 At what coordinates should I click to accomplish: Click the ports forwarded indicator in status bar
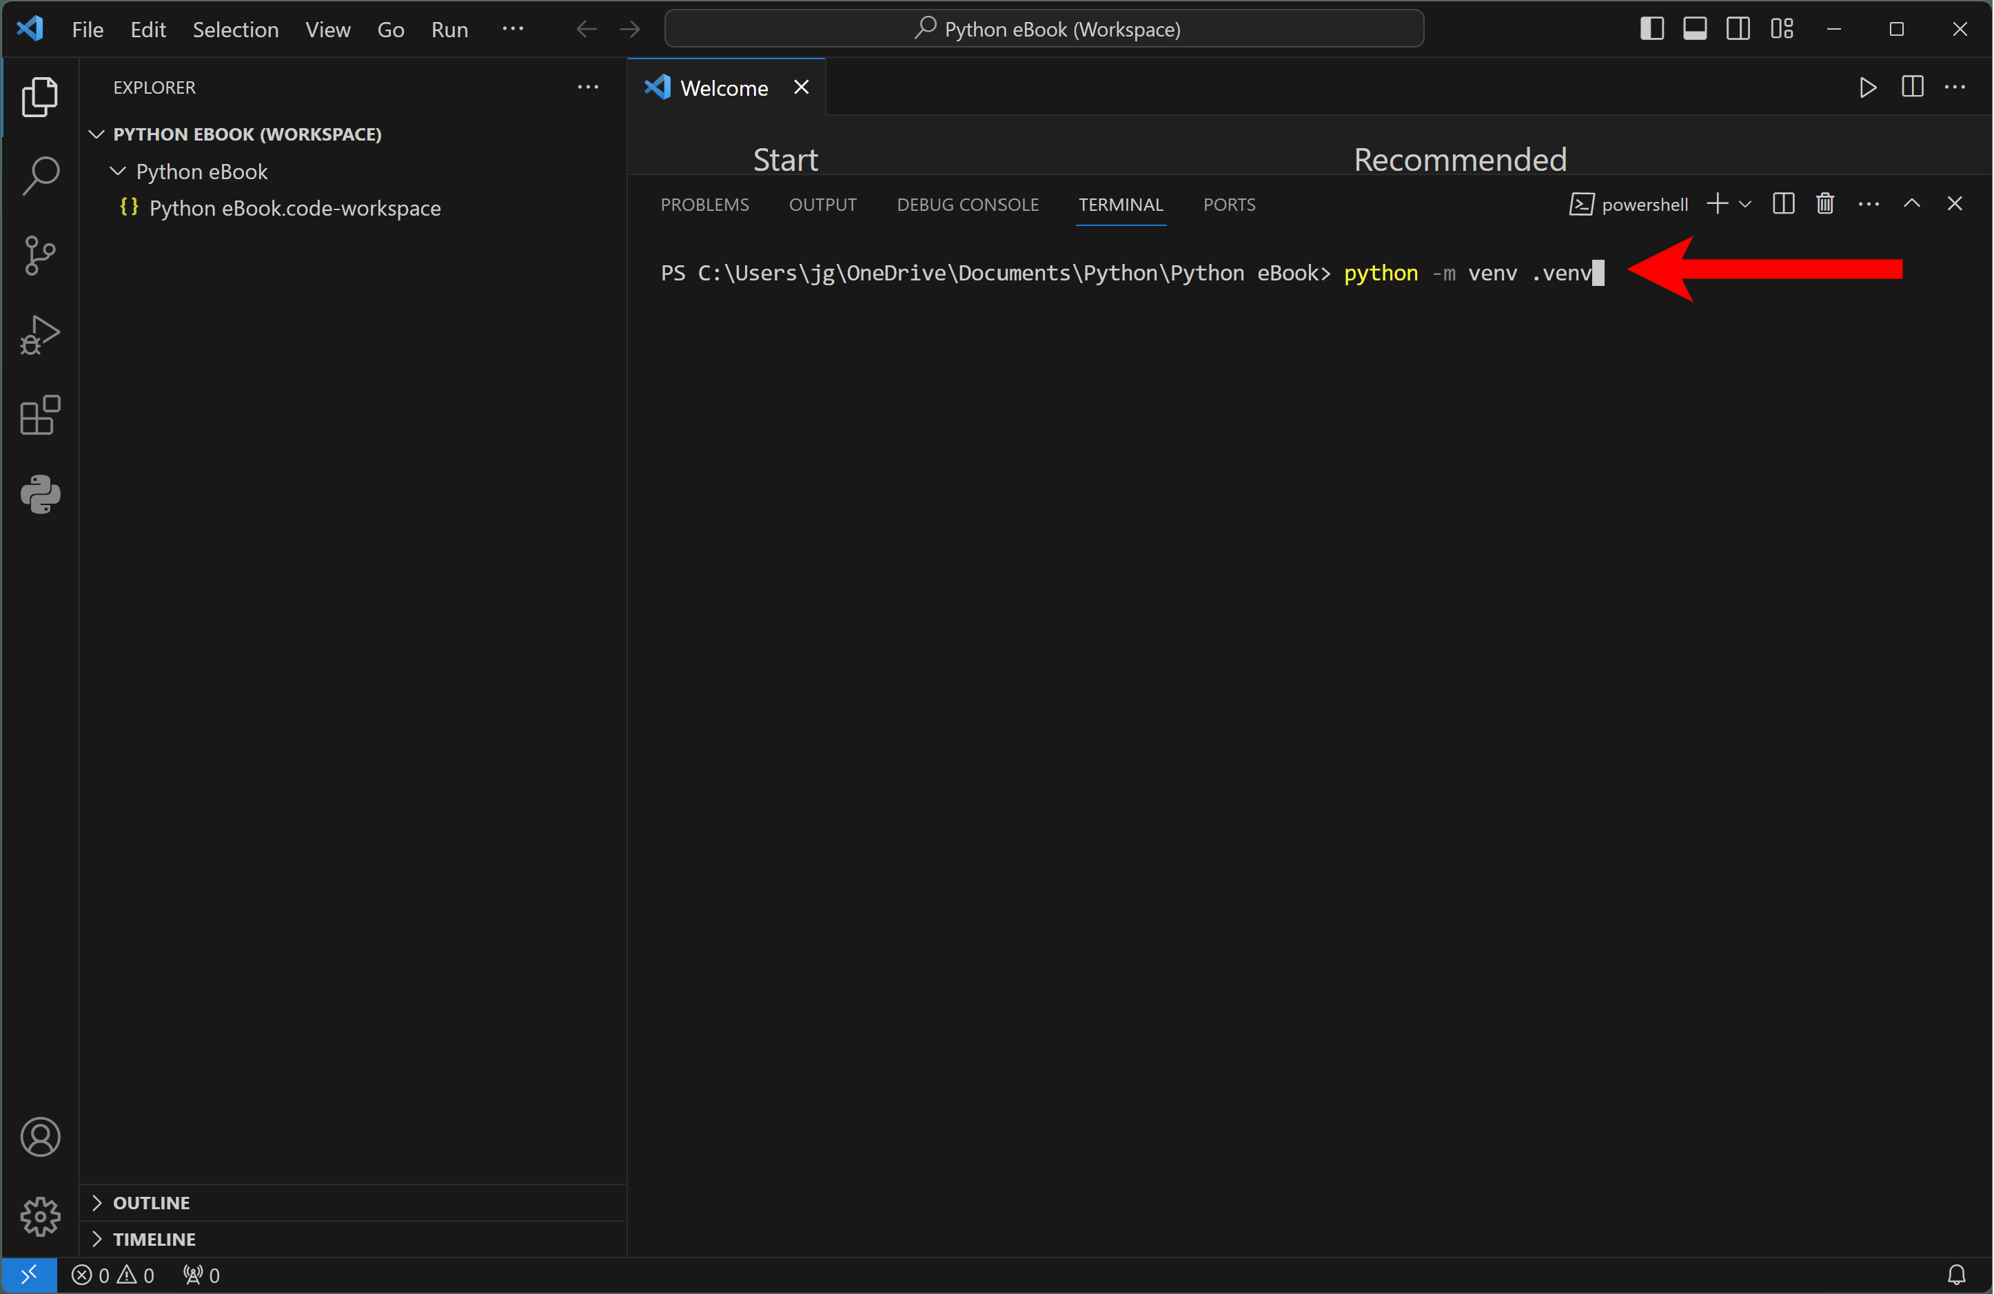(201, 1275)
